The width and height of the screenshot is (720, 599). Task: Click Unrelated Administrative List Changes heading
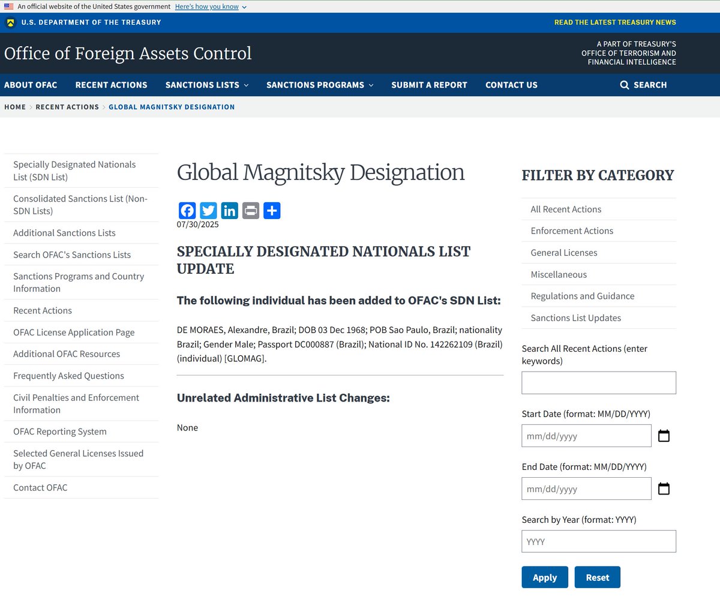[x=283, y=398]
